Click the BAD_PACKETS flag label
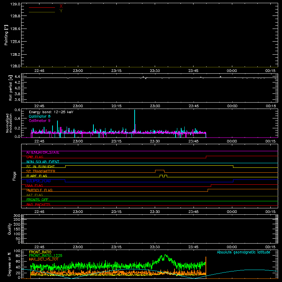This screenshot has height=282, width=282. 38,205
